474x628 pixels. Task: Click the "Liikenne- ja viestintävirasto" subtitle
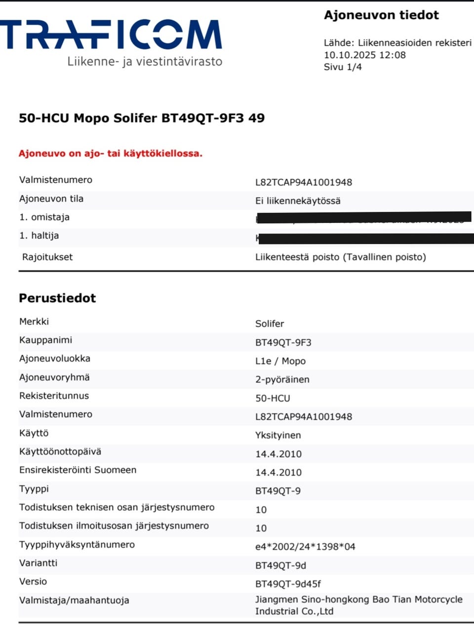(x=145, y=62)
